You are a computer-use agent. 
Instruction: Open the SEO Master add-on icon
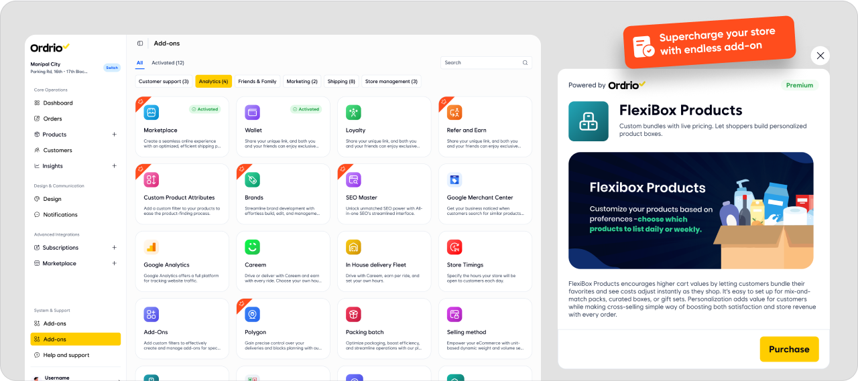pyautogui.click(x=353, y=179)
